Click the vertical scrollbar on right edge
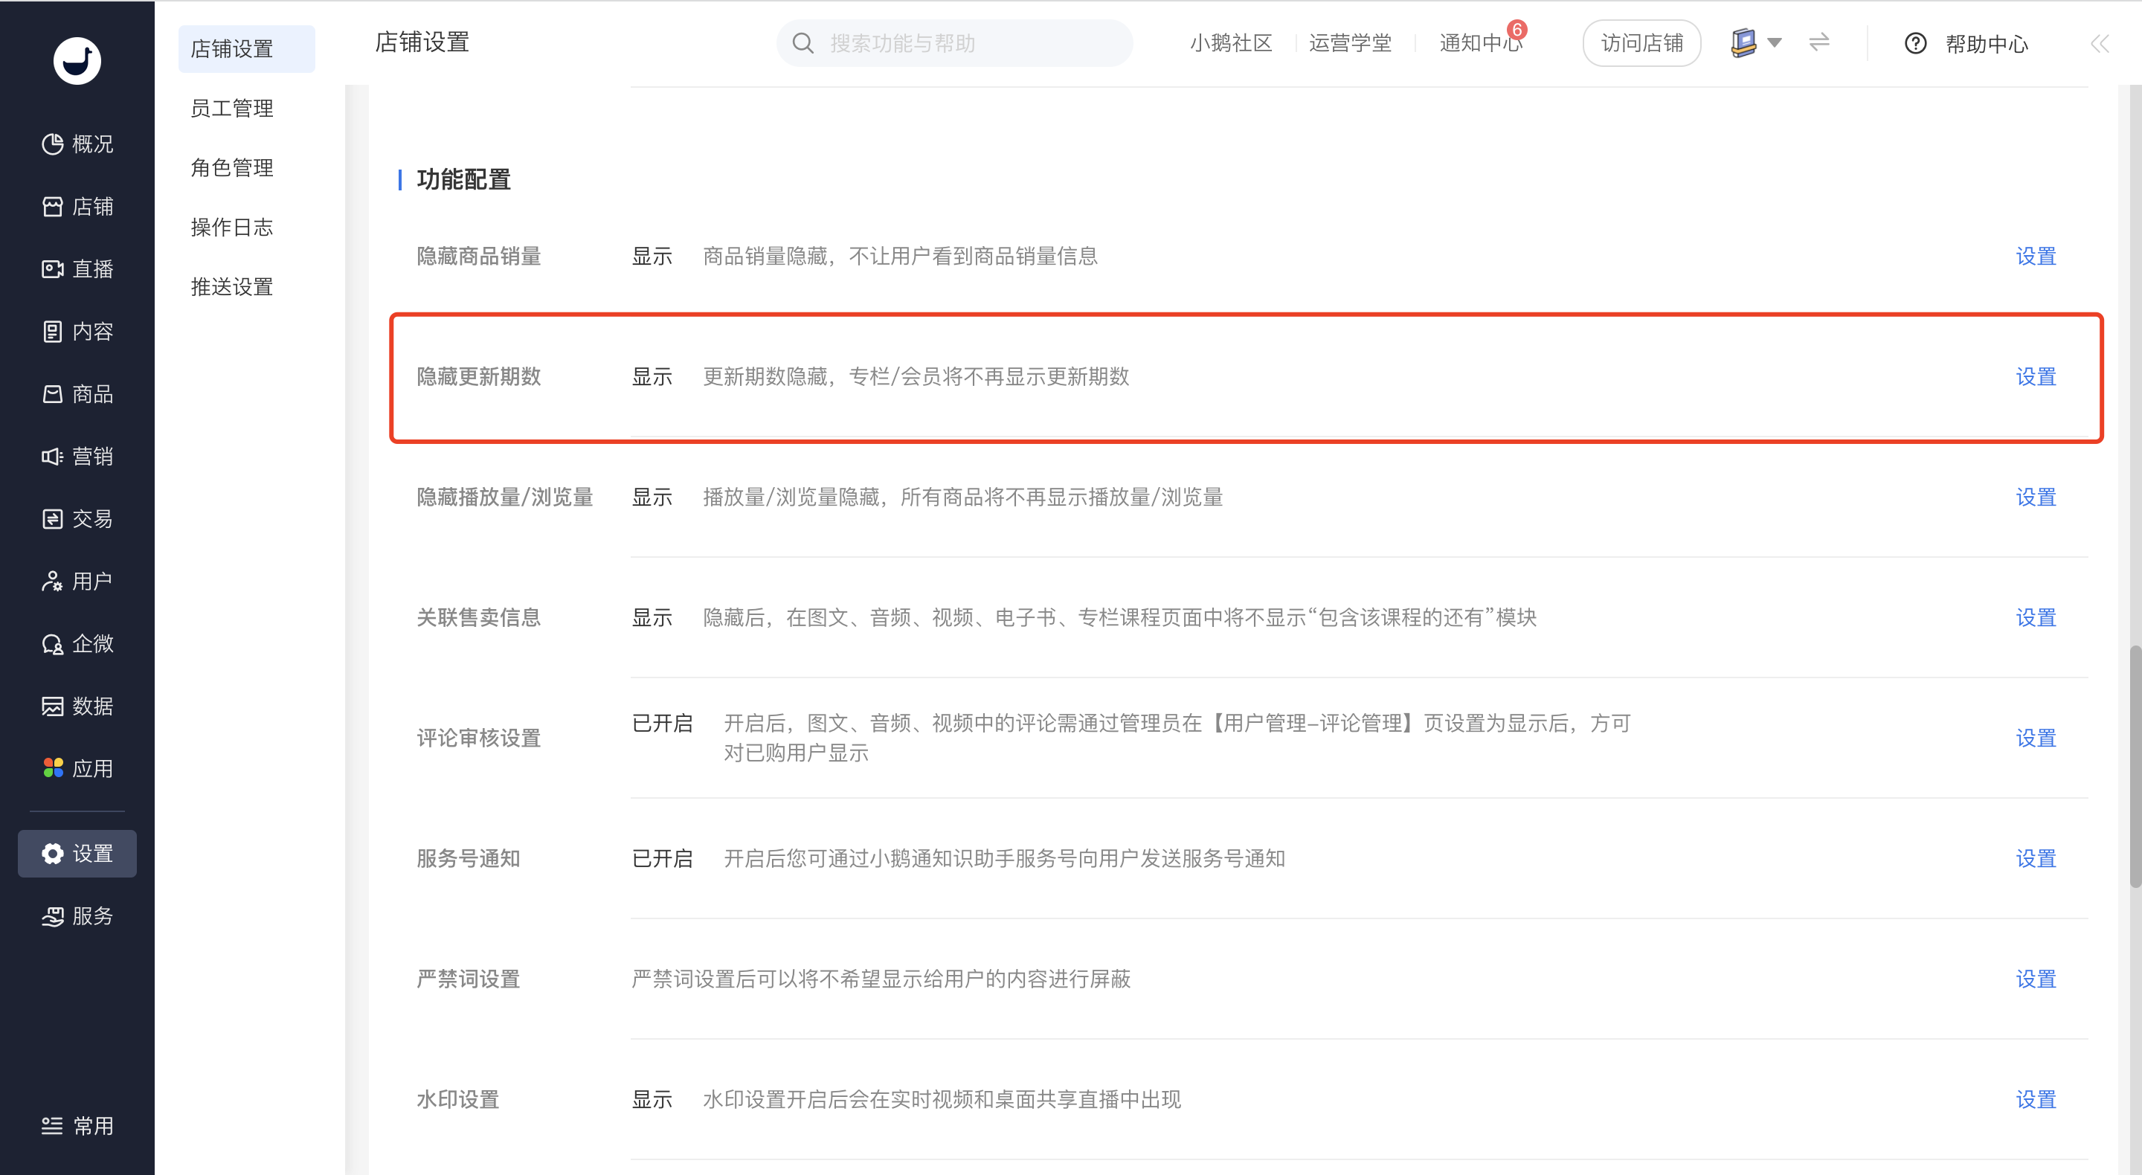 click(x=2134, y=765)
